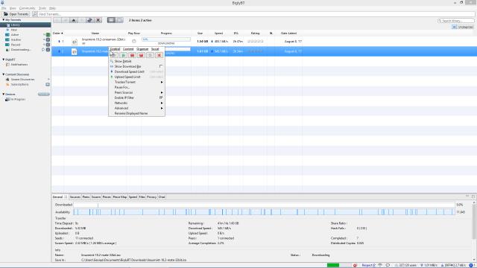The width and height of the screenshot is (477, 268).
Task: Open Notifications under BiglyBT section
Action: tap(19, 65)
